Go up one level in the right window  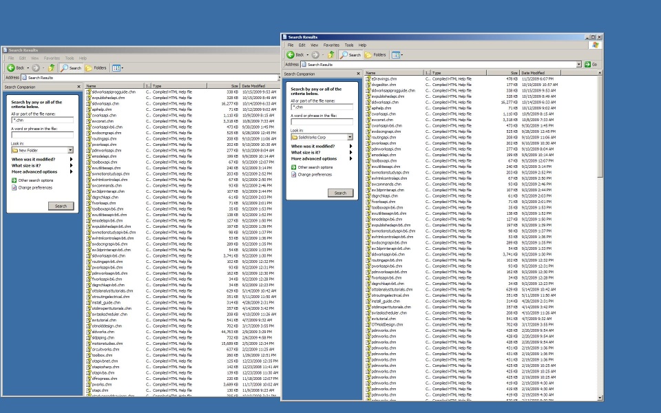pyautogui.click(x=331, y=55)
